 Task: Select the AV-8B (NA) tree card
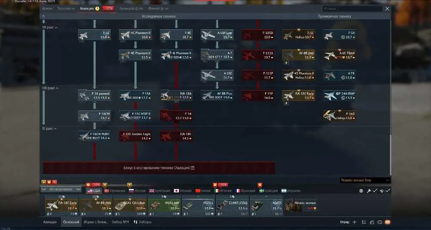coord(299,55)
